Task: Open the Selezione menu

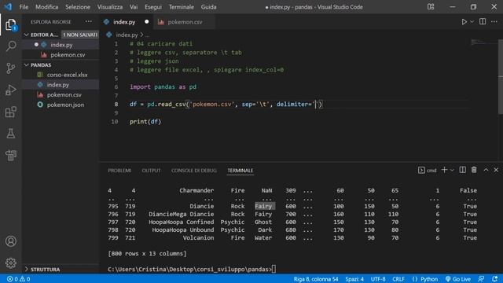Action: 78,7
